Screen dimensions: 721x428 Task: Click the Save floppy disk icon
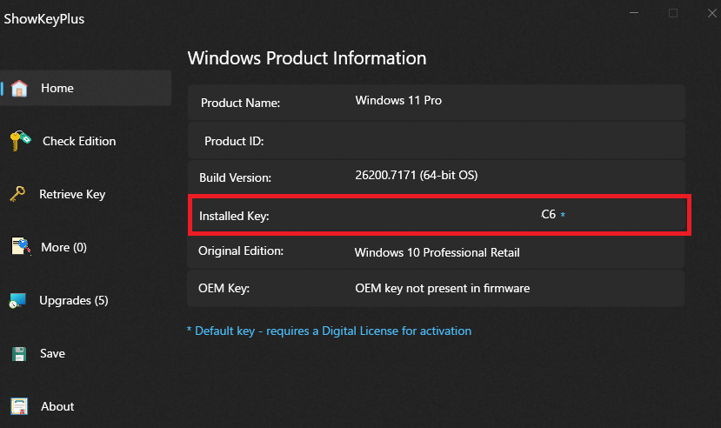coord(19,354)
